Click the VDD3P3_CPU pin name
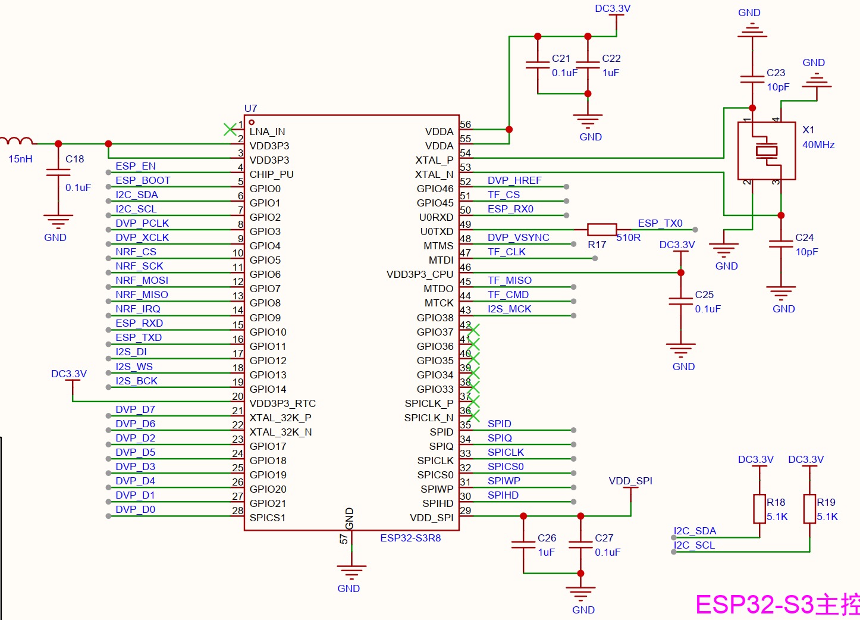This screenshot has width=860, height=620. (x=420, y=274)
